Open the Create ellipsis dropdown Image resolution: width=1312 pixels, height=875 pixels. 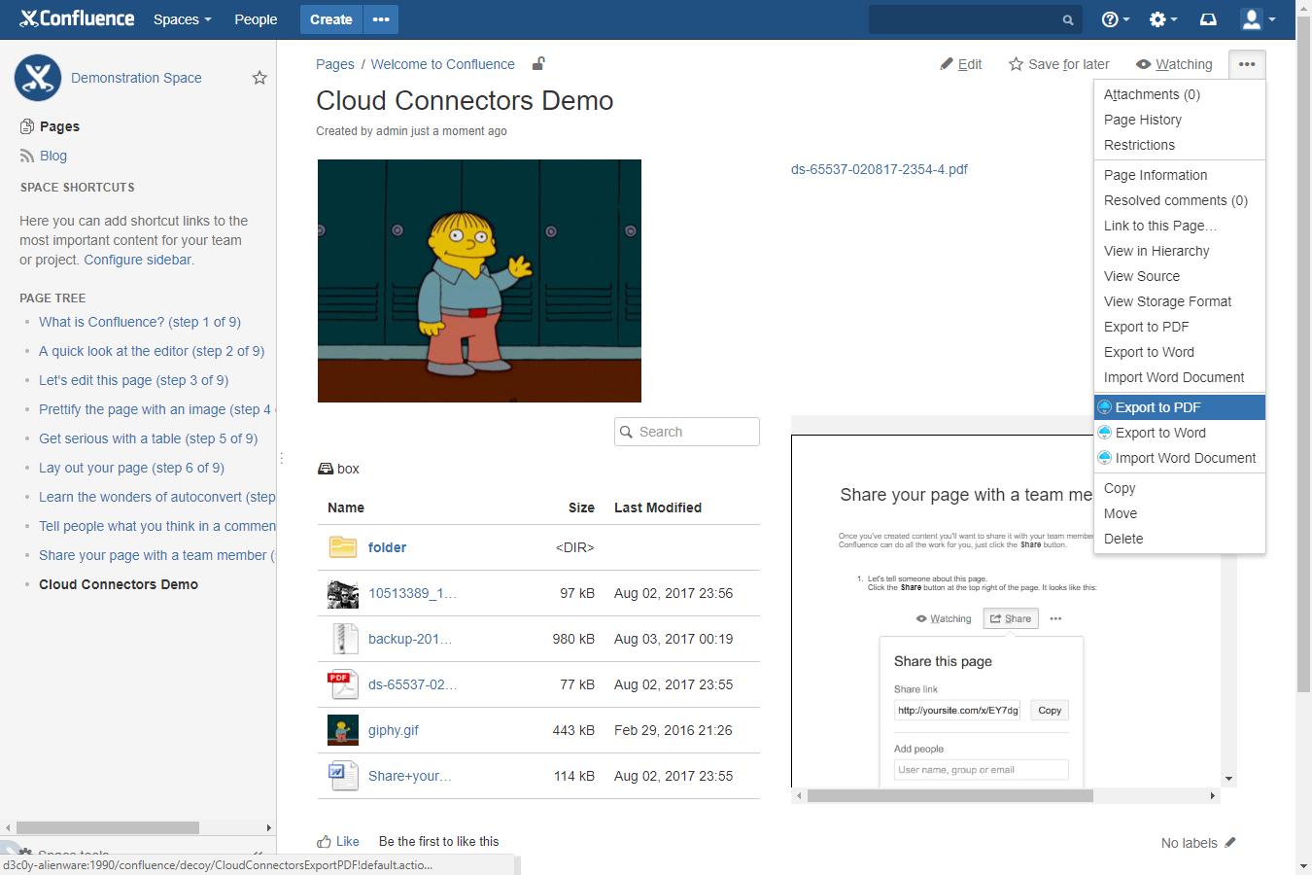(x=381, y=19)
